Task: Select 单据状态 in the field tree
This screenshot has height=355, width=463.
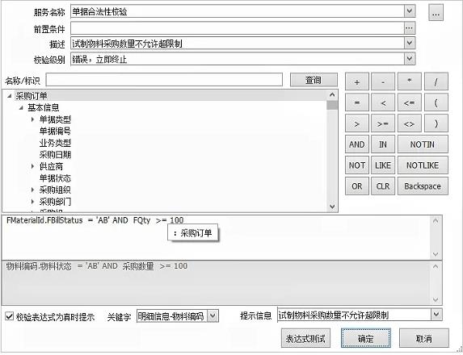Action: pyautogui.click(x=55, y=178)
